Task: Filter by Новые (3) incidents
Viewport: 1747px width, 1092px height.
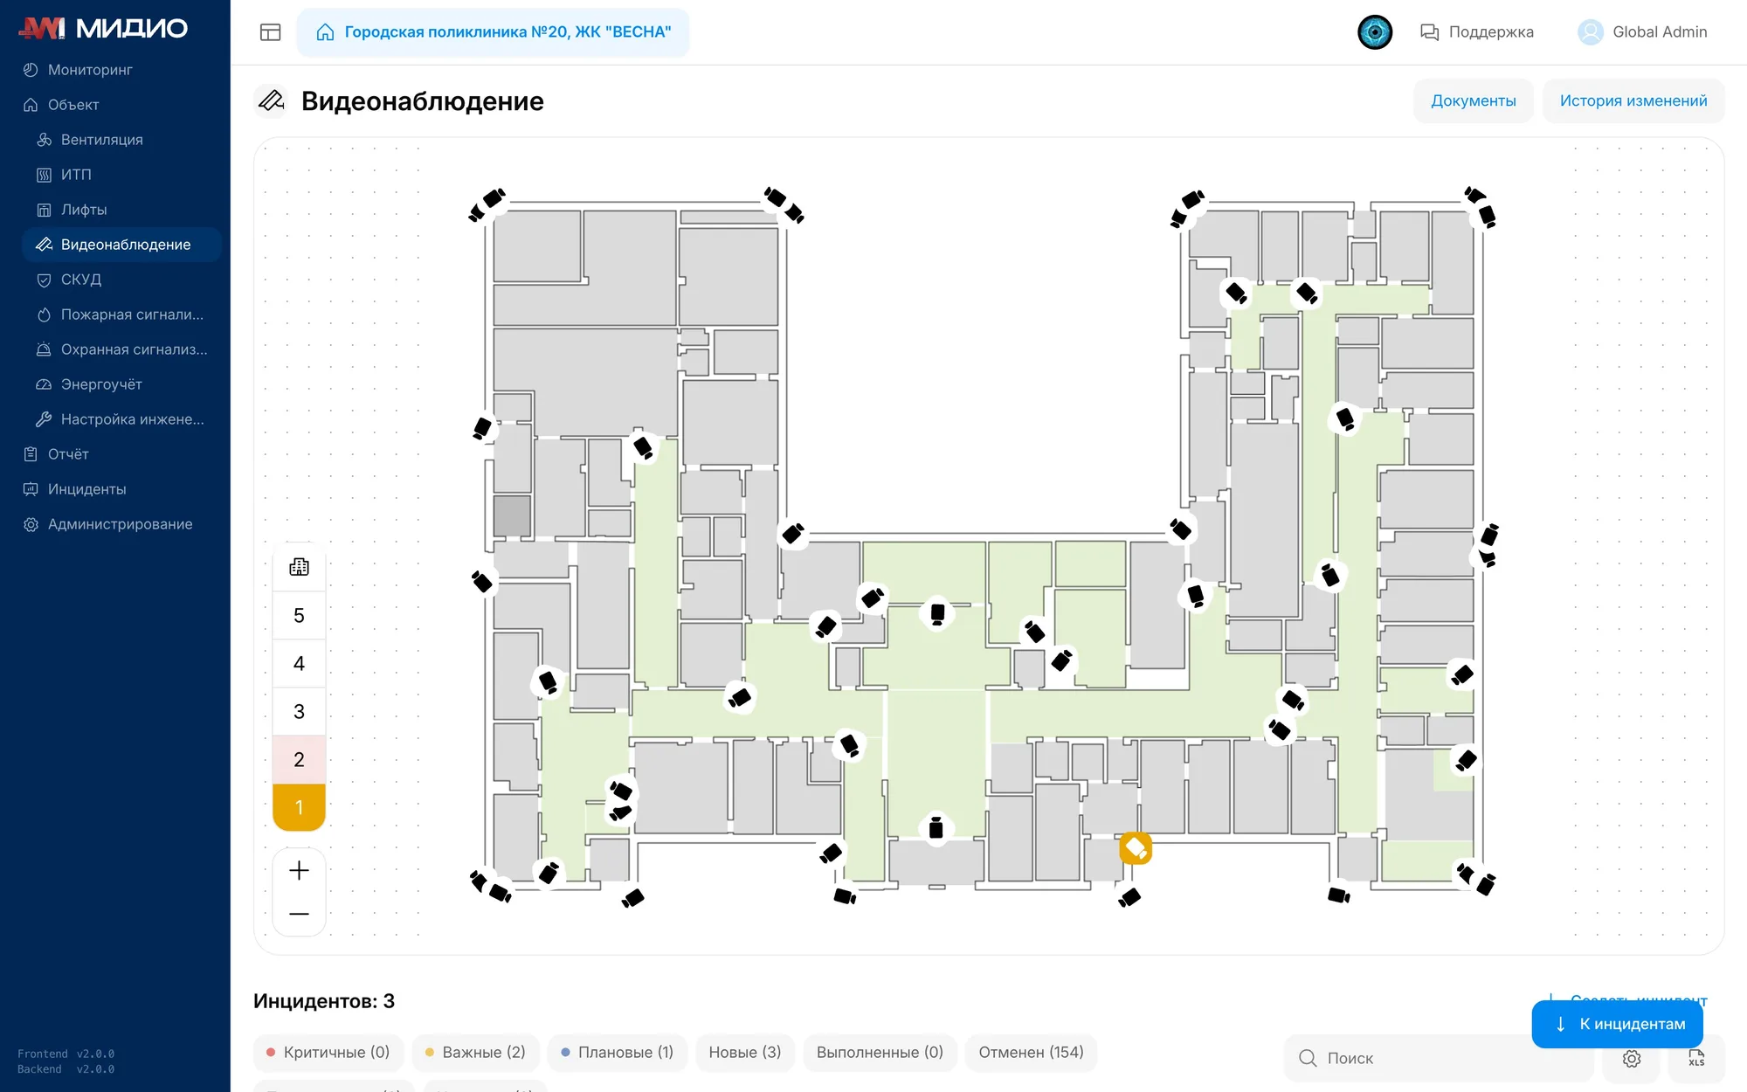Action: [745, 1053]
